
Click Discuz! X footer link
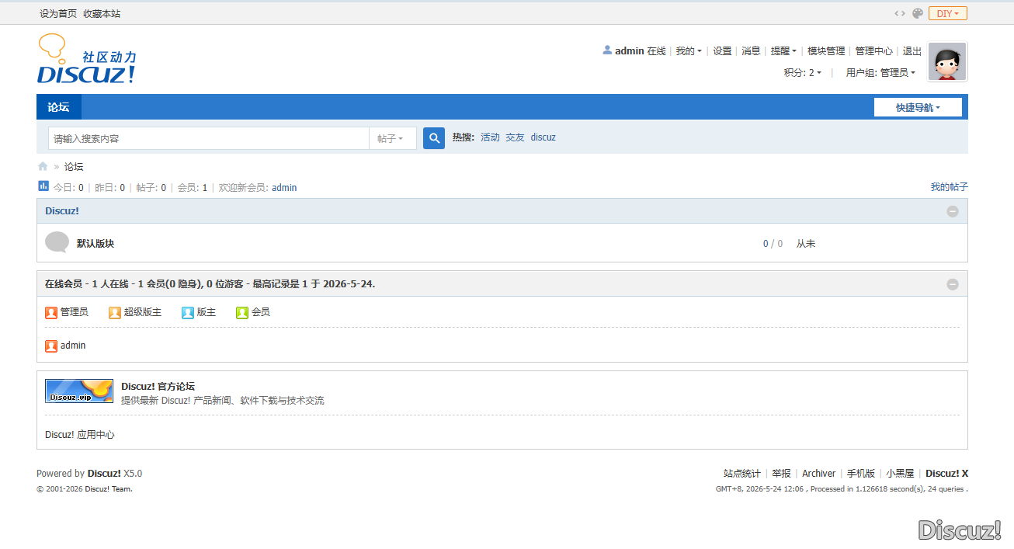point(946,474)
